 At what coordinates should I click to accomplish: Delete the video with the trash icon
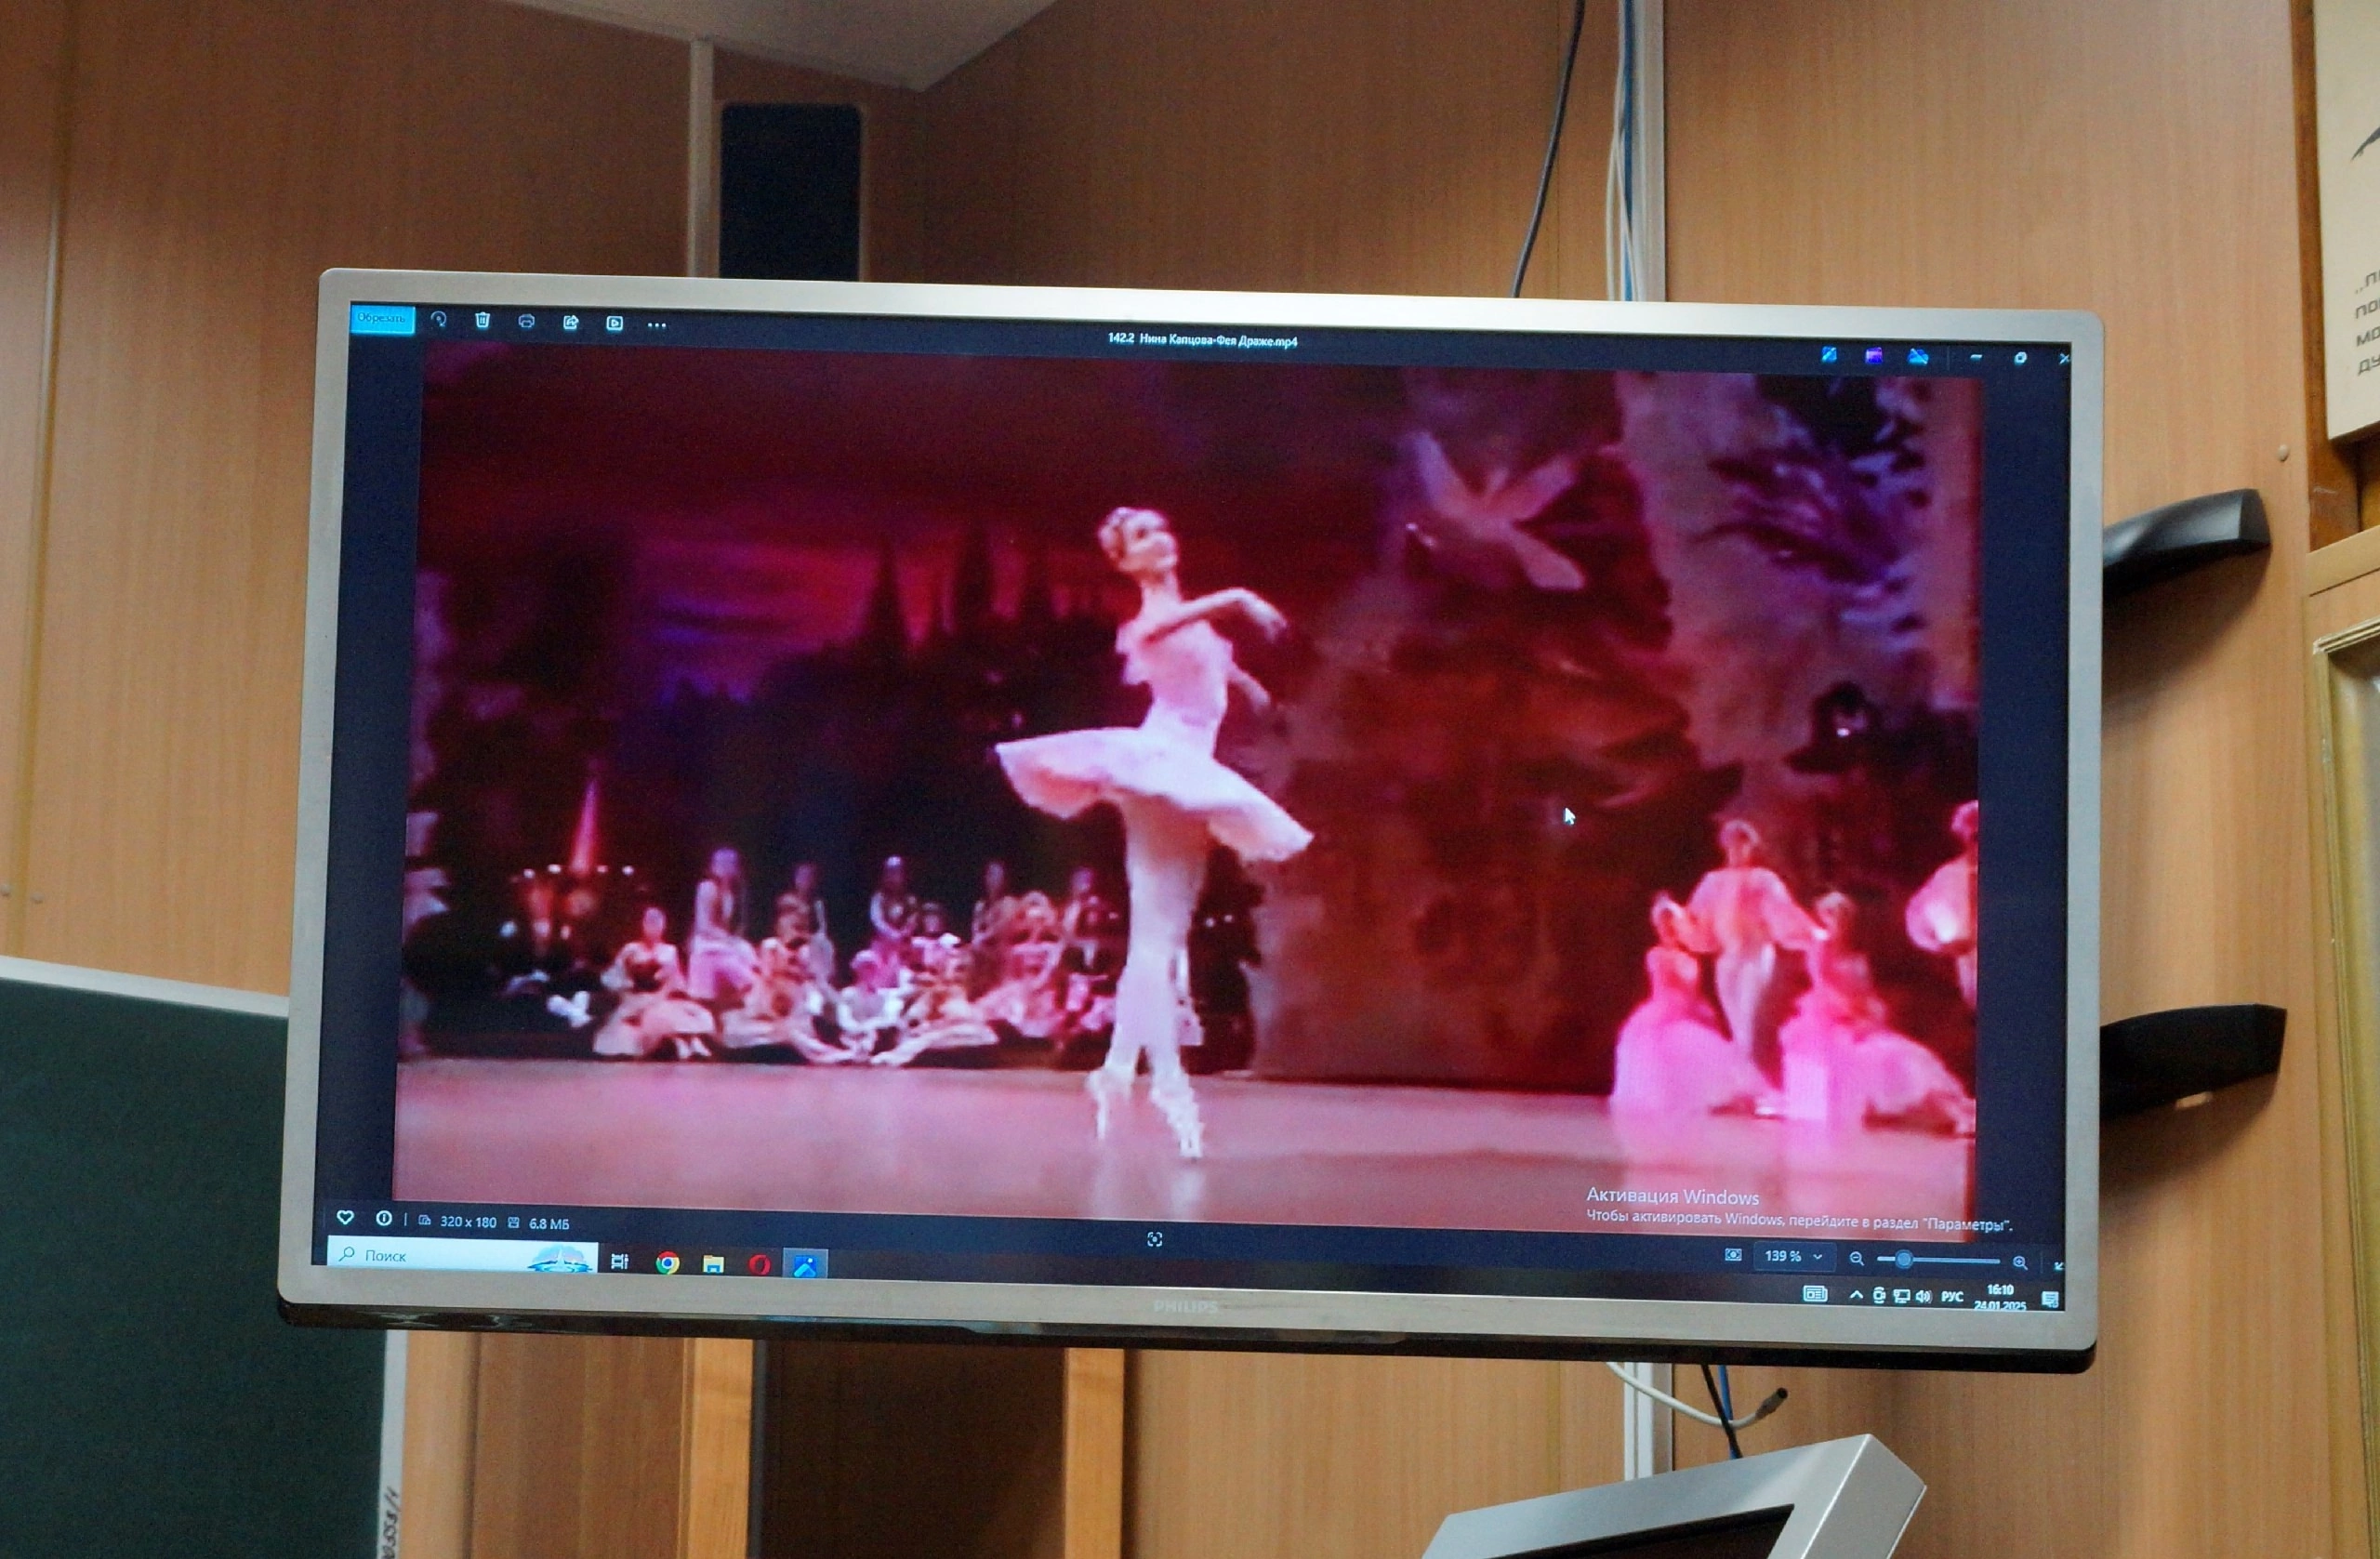[482, 320]
